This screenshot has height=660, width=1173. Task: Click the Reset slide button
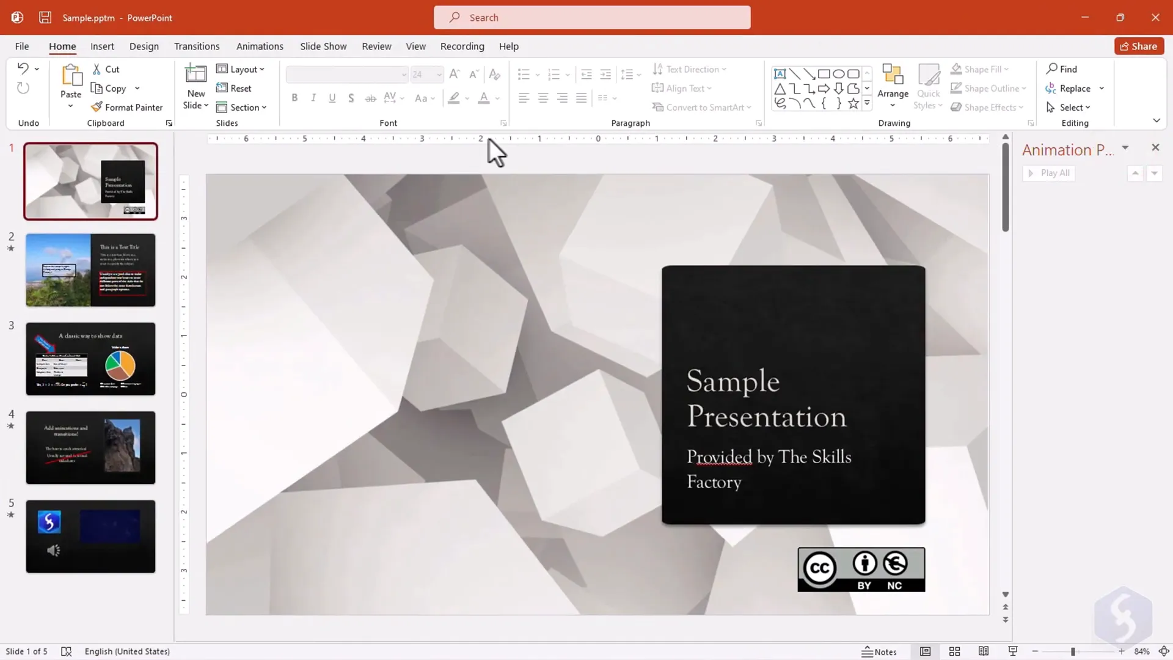pos(234,88)
